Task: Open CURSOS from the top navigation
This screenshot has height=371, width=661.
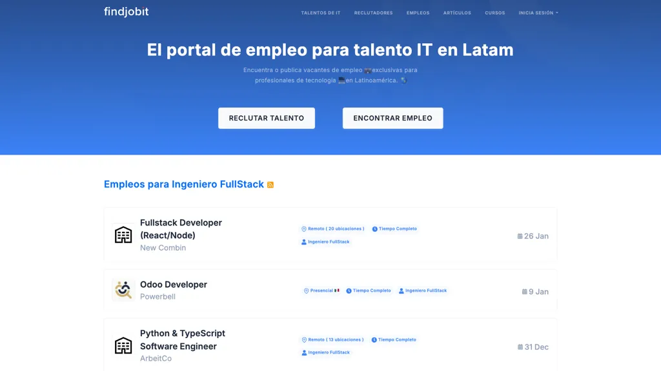Action: click(494, 12)
